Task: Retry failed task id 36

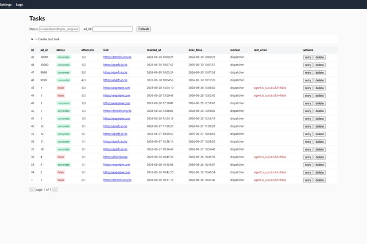Action: coord(308,157)
